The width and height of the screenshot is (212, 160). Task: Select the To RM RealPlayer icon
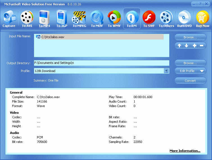(132, 19)
